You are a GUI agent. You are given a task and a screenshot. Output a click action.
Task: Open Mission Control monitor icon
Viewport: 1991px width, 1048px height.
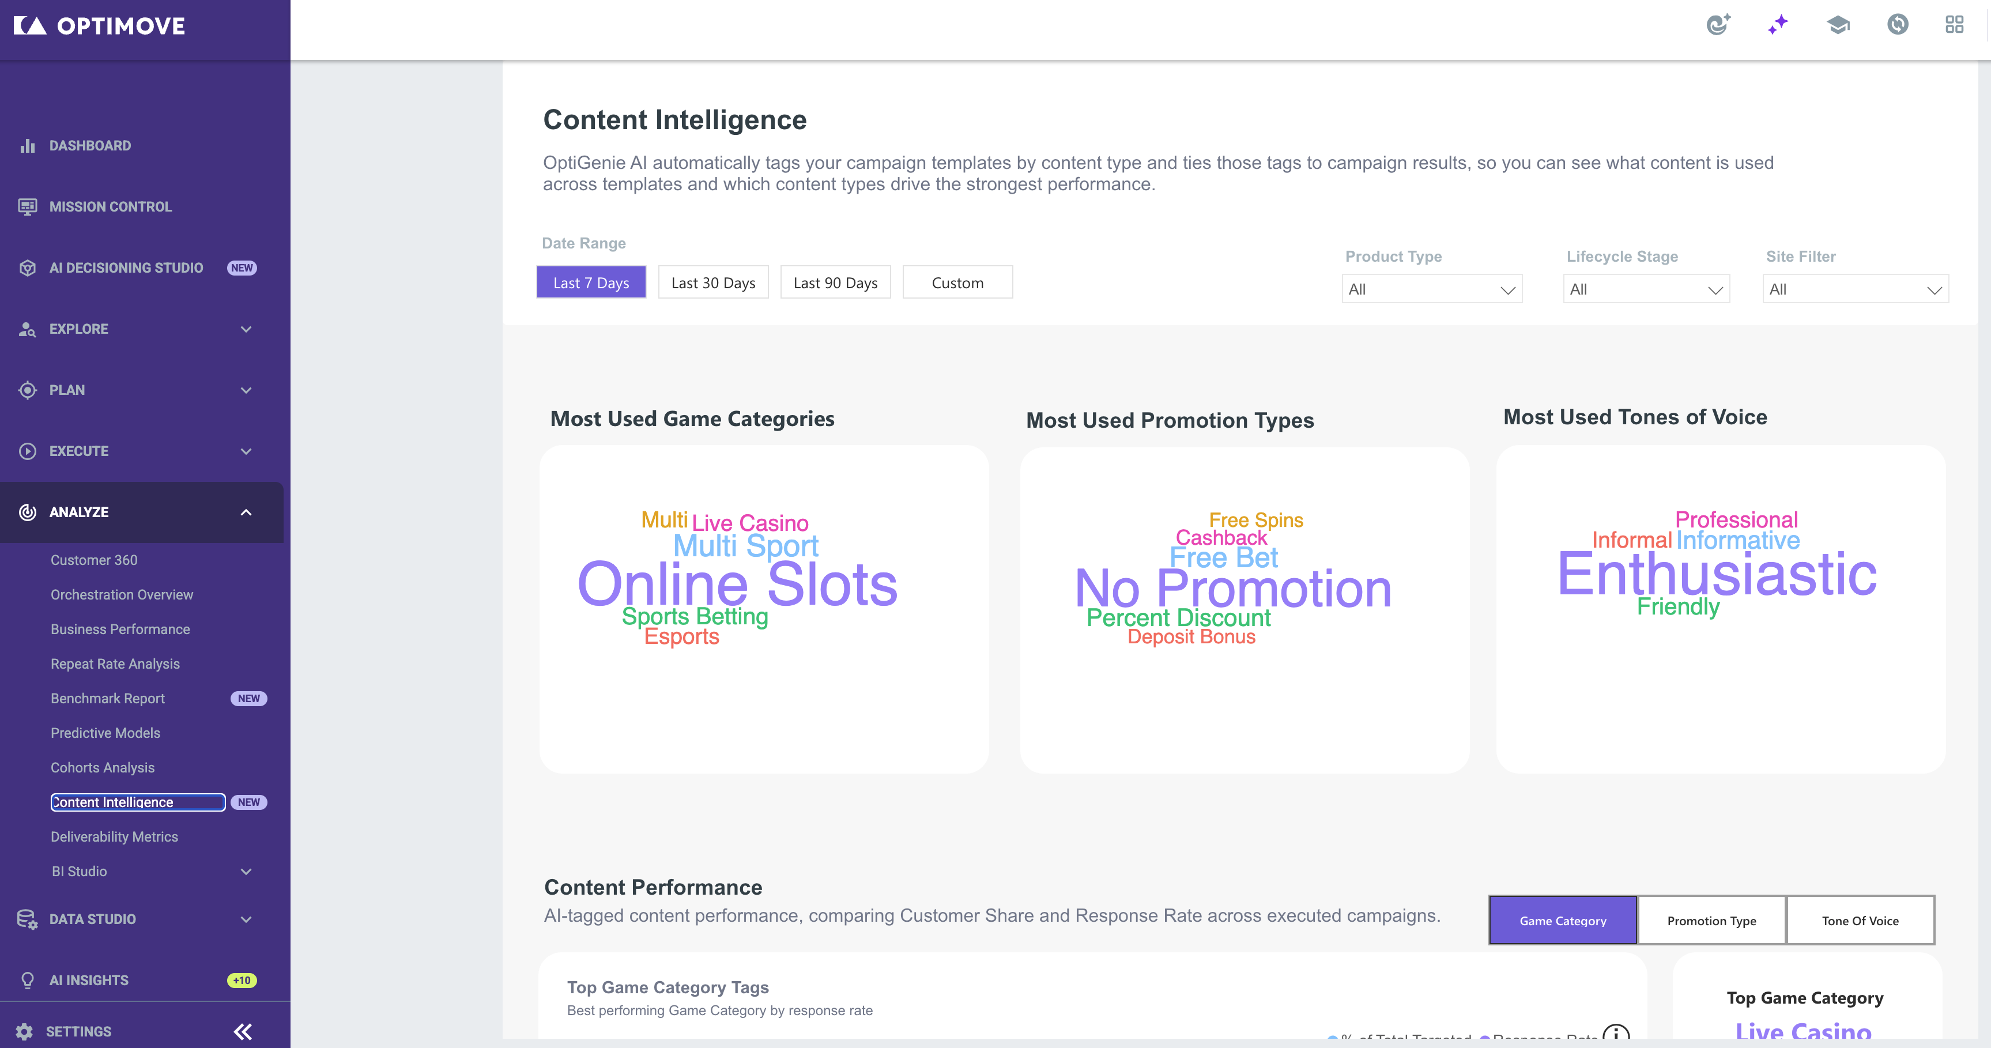(28, 206)
